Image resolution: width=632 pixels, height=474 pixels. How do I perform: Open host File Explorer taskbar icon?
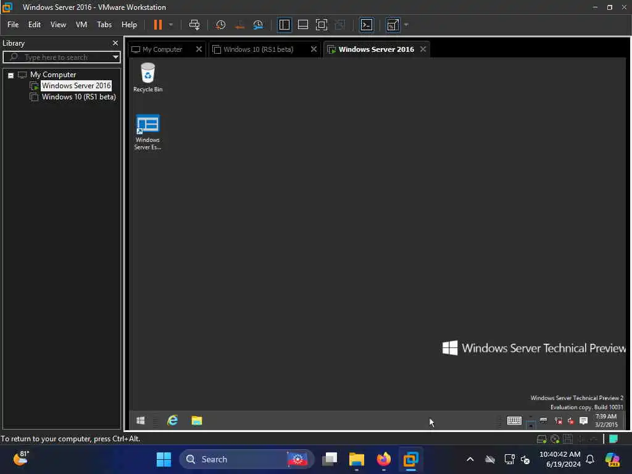(x=356, y=459)
